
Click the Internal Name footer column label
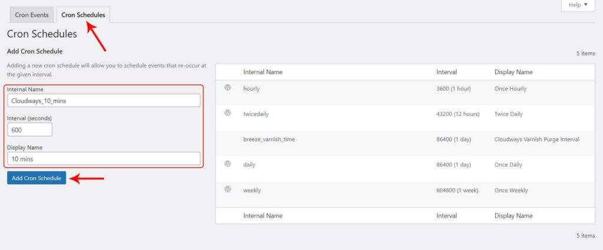tap(263, 216)
